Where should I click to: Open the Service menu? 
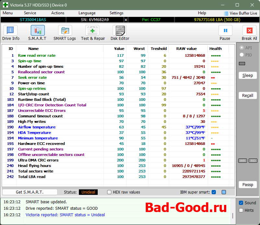(30, 13)
